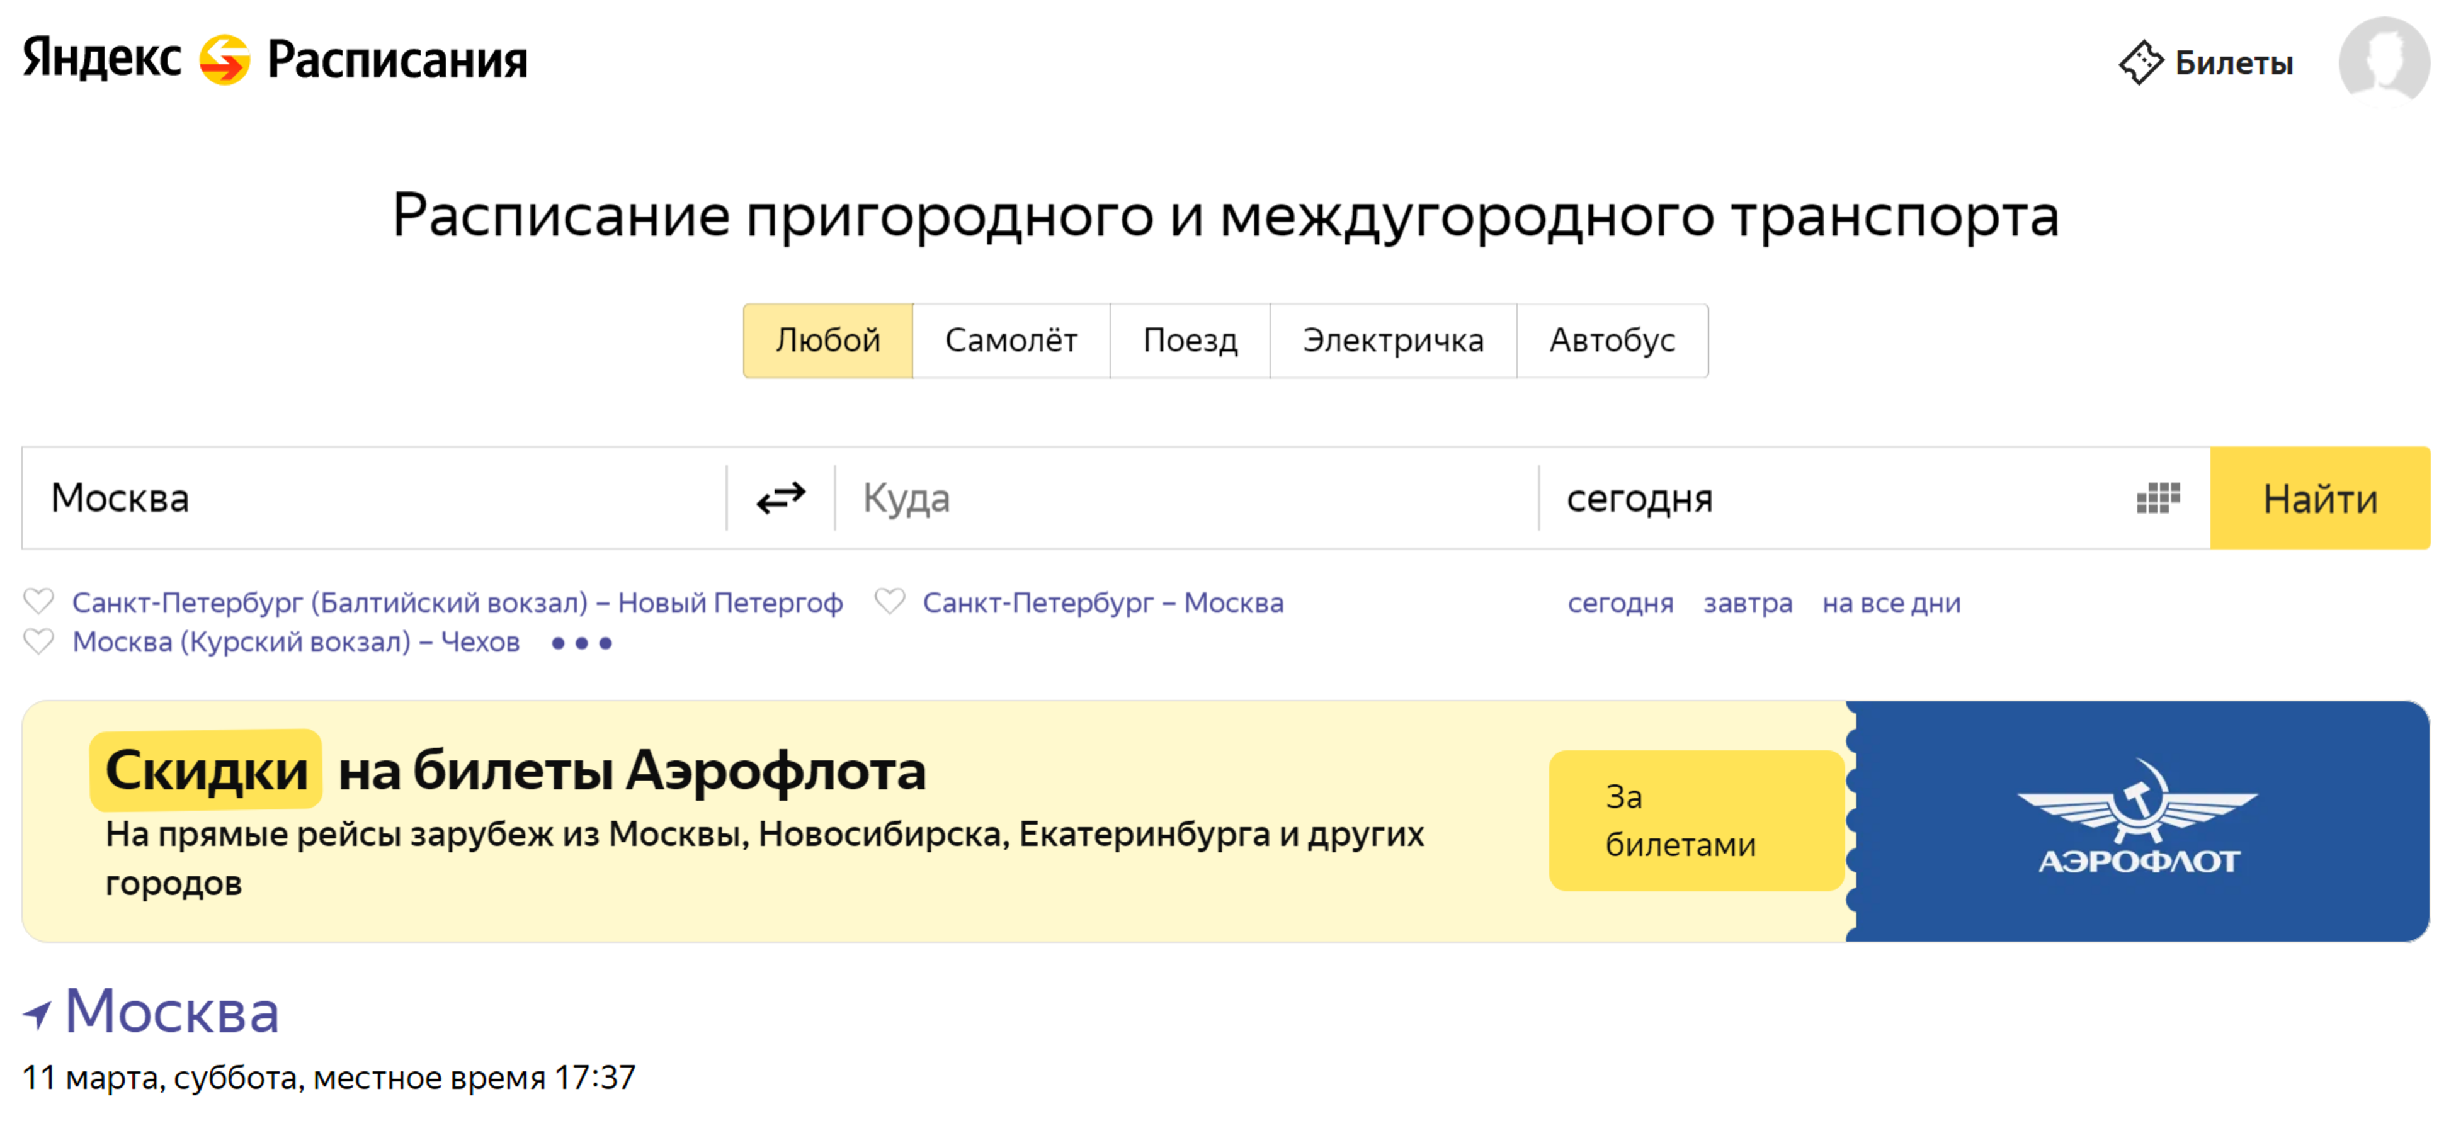Open the Билеты link
Viewport: 2456px width, 1133px height.
coord(2234,63)
